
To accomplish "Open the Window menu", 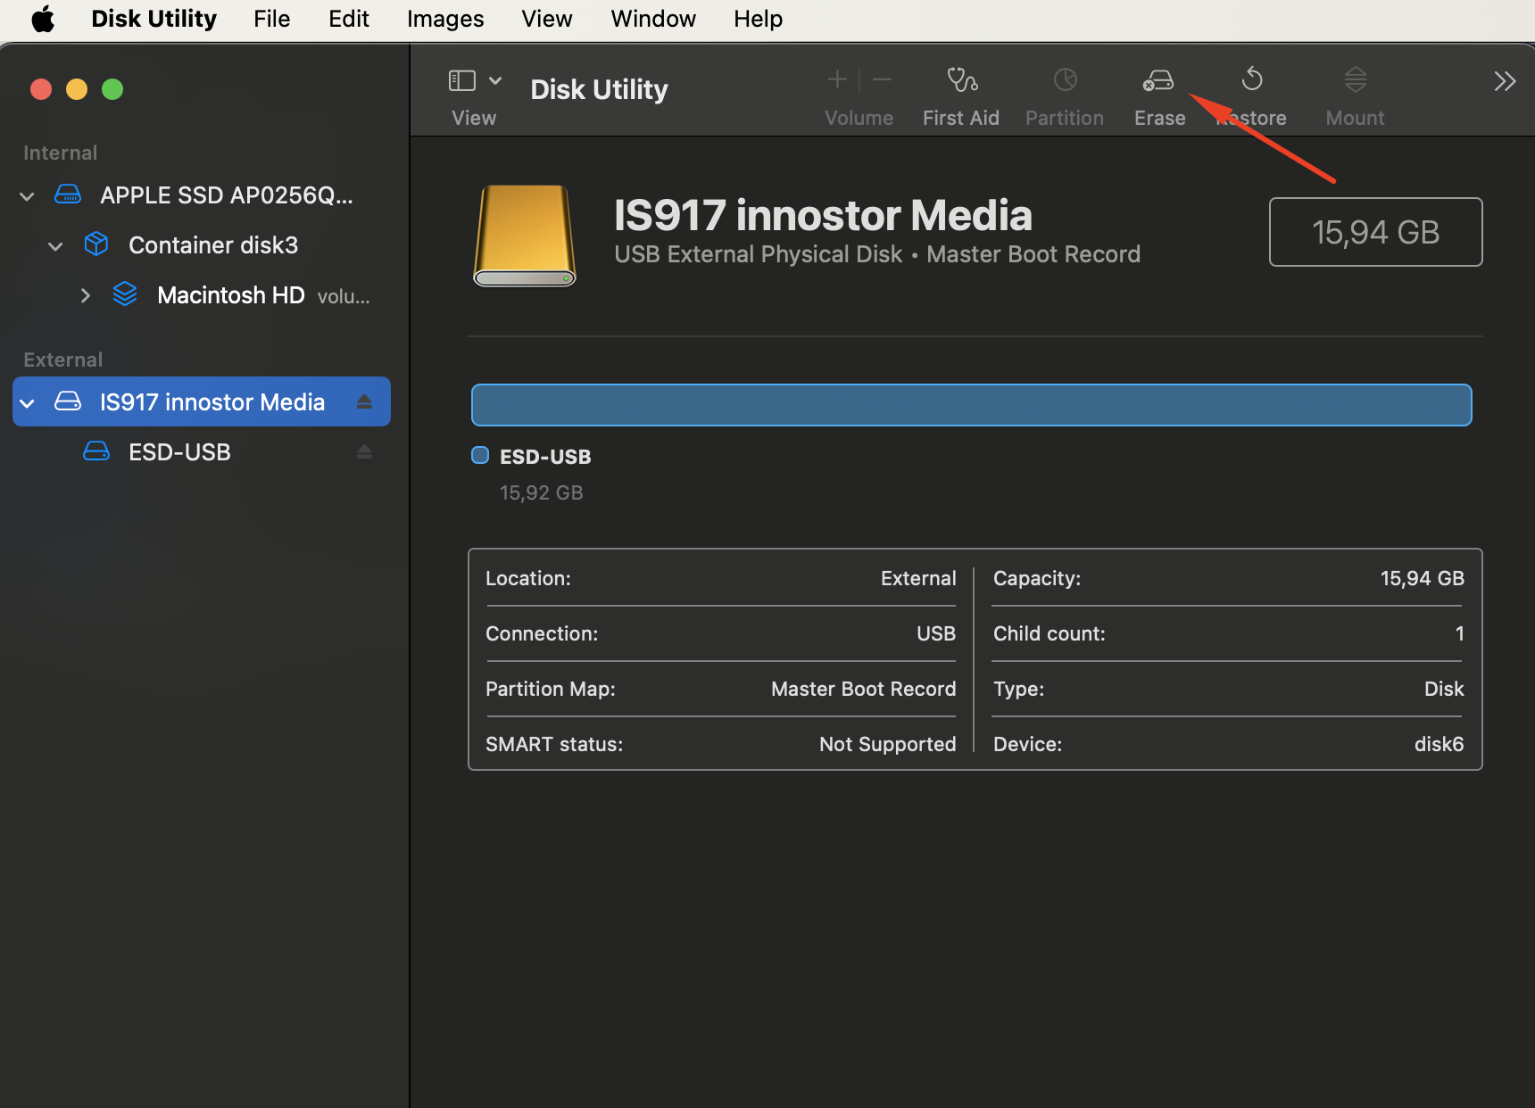I will pyautogui.click(x=652, y=19).
